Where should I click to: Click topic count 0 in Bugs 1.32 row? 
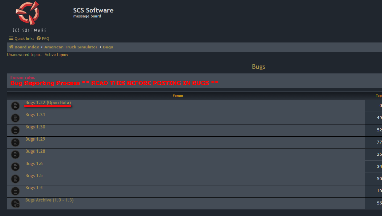click(x=381, y=106)
